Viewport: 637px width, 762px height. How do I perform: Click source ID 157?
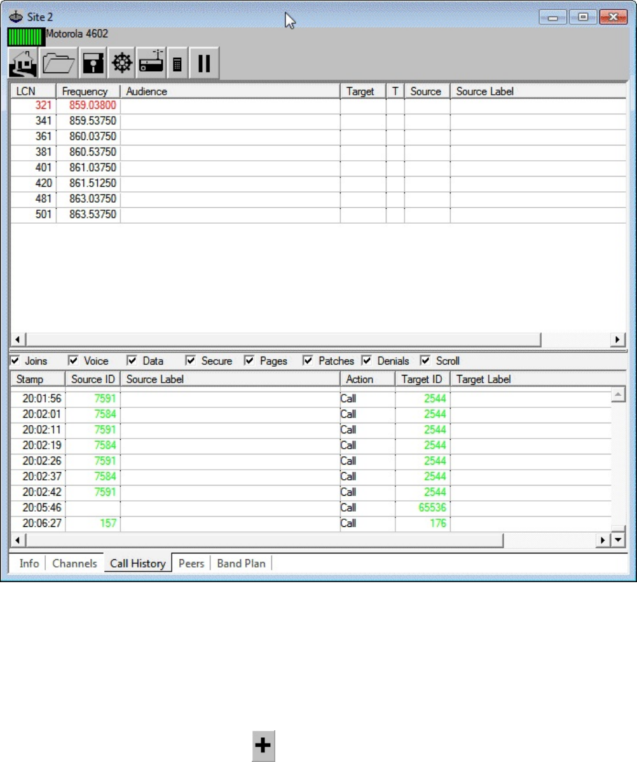pos(108,523)
